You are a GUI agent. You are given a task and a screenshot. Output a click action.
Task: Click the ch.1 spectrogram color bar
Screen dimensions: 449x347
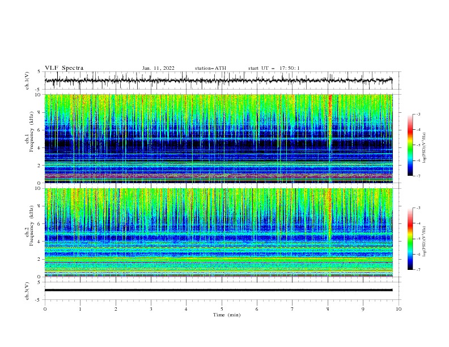tap(410, 145)
